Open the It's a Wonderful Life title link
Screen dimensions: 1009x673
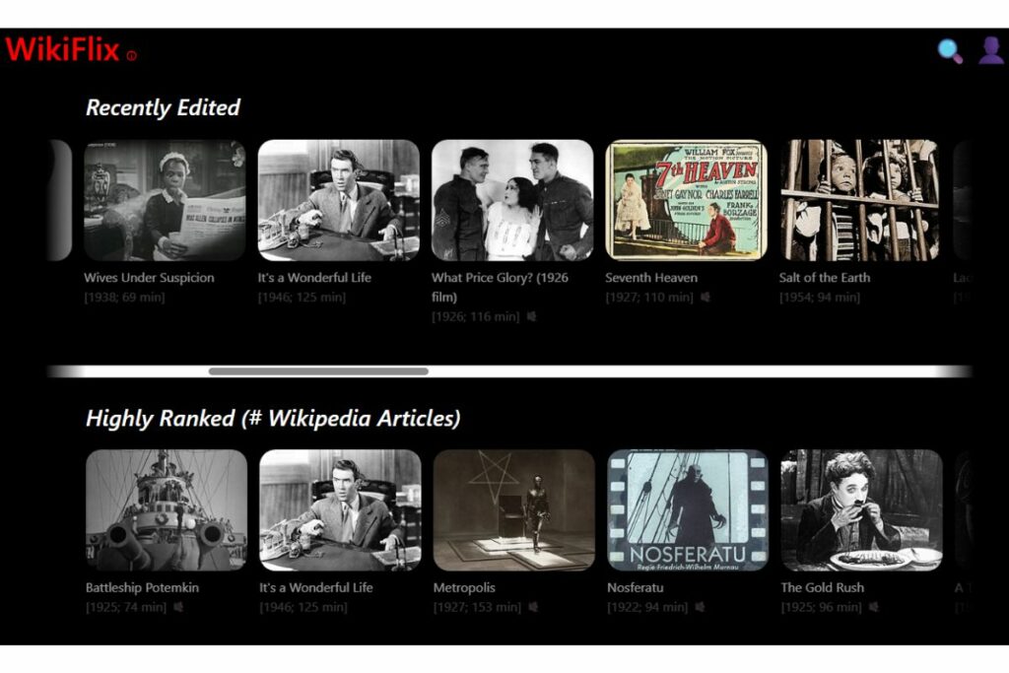tap(314, 277)
